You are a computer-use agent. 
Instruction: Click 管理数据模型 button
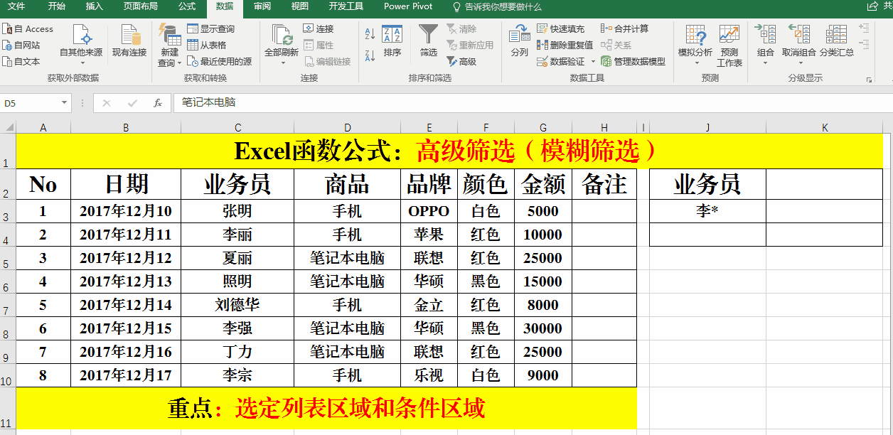click(633, 62)
